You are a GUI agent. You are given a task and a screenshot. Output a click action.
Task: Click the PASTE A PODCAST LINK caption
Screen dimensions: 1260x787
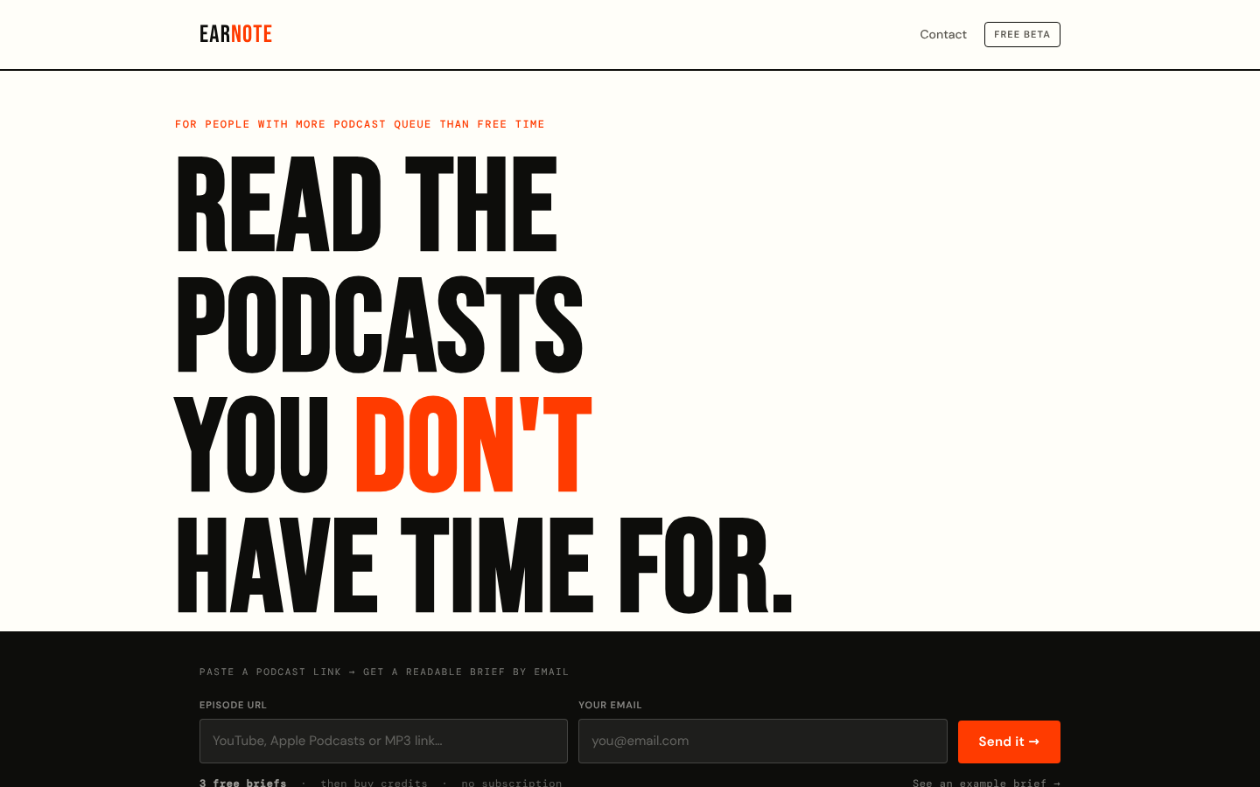[384, 672]
